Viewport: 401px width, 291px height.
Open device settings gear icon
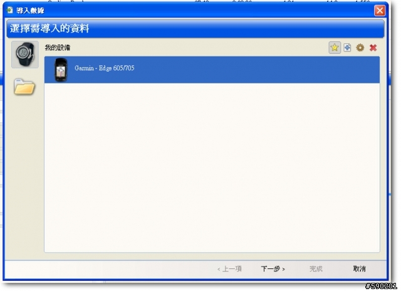click(x=360, y=48)
